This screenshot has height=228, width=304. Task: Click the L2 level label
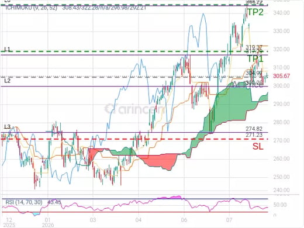click(x=8, y=81)
